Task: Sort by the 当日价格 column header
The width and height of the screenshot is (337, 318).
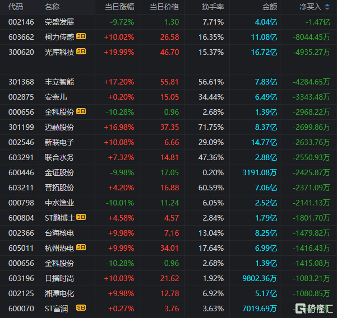Action: coord(164,7)
